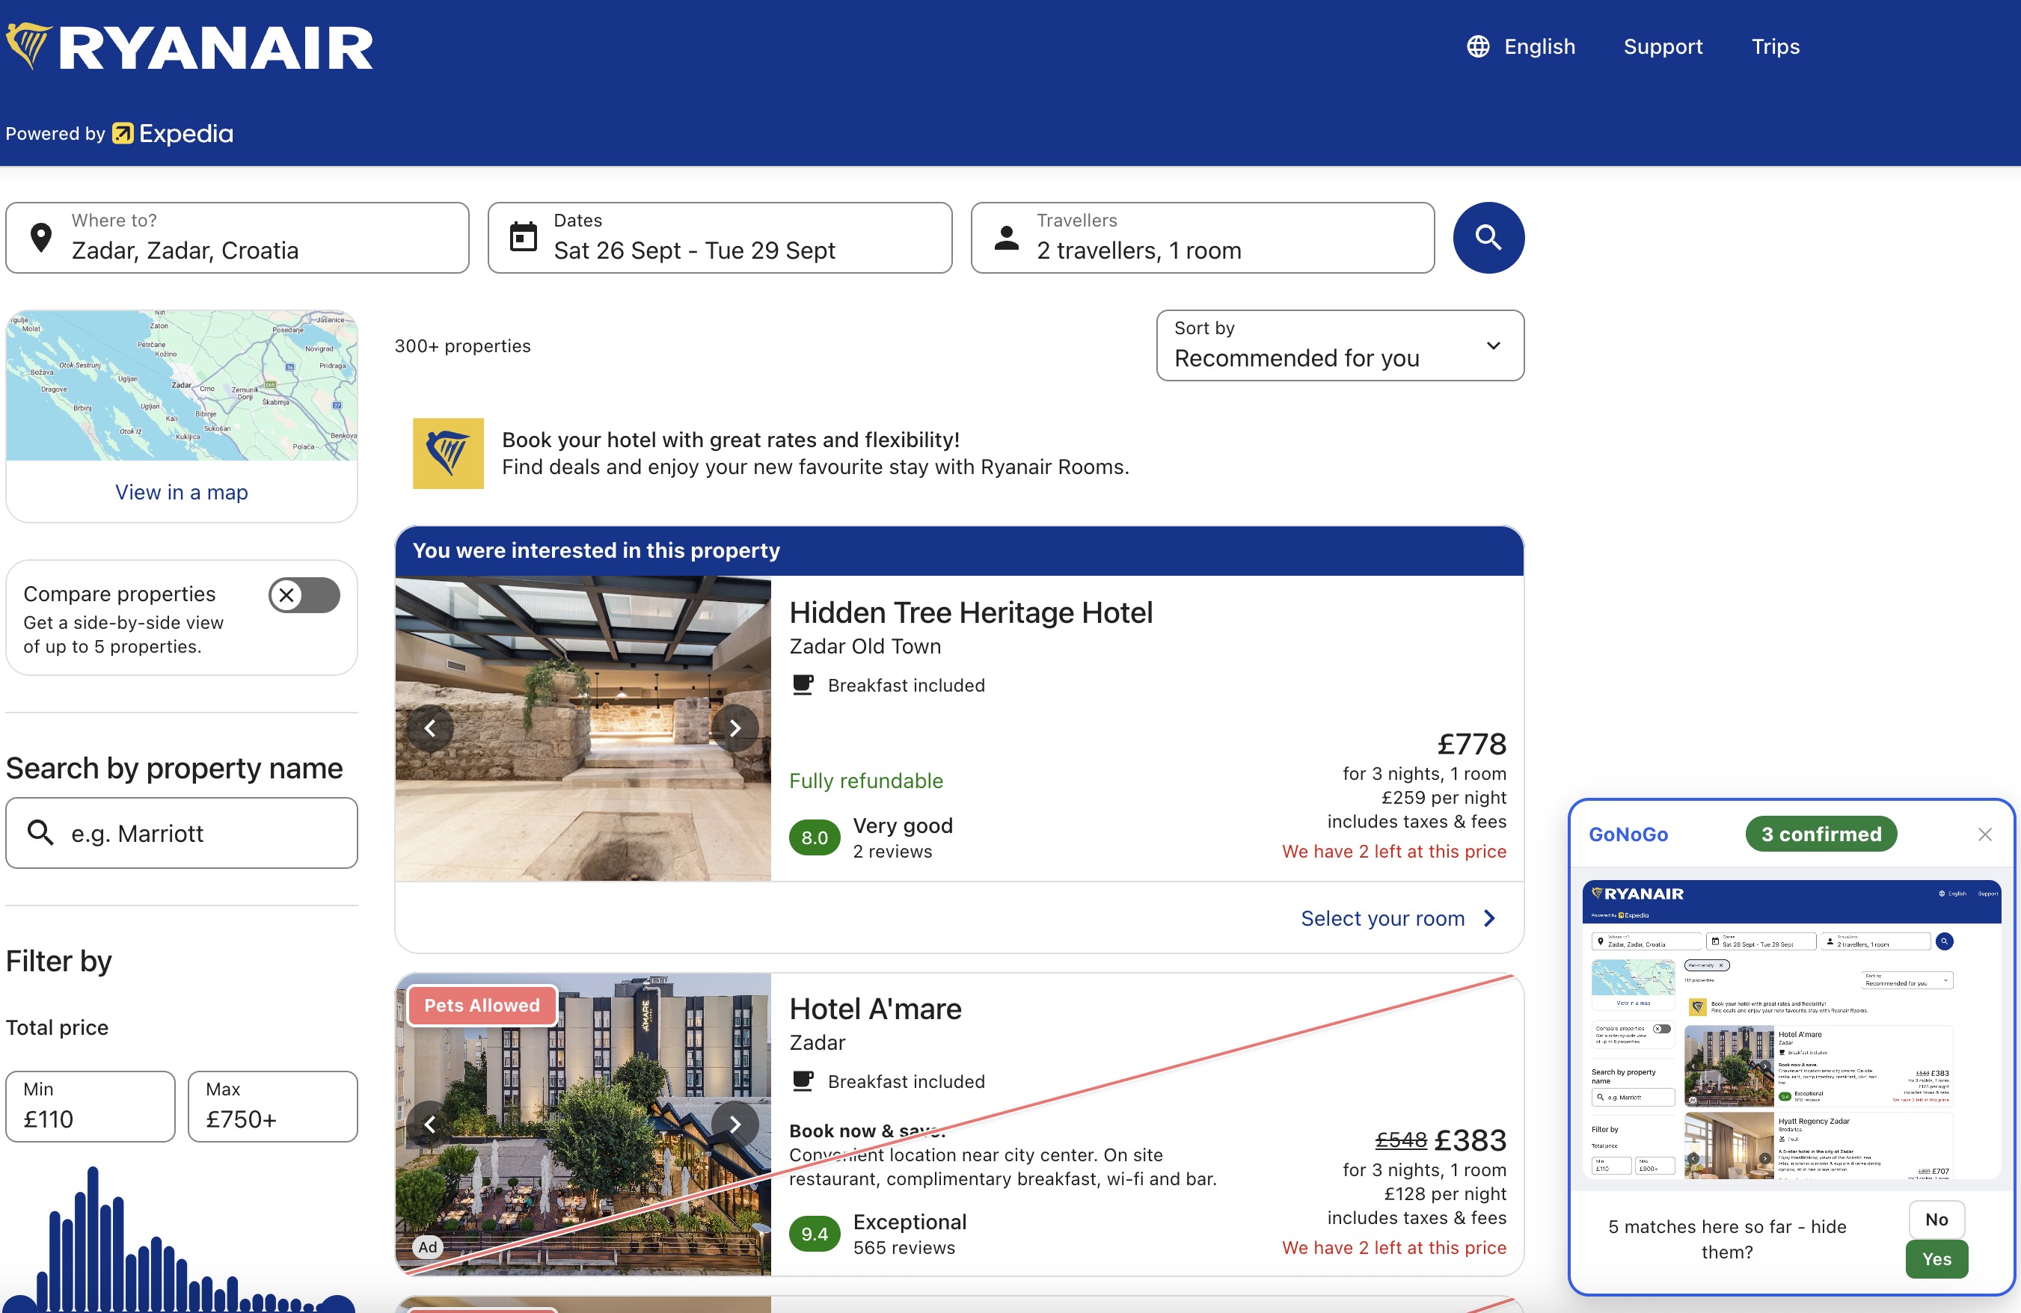
Task: Click the Ad label on Hotel A'mare photo
Action: point(428,1246)
